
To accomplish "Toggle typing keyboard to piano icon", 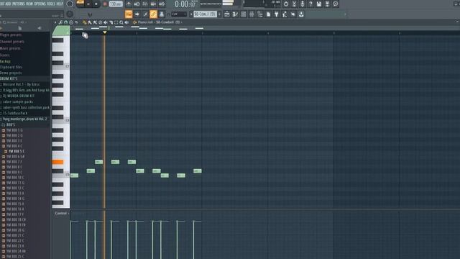I will (129, 14).
